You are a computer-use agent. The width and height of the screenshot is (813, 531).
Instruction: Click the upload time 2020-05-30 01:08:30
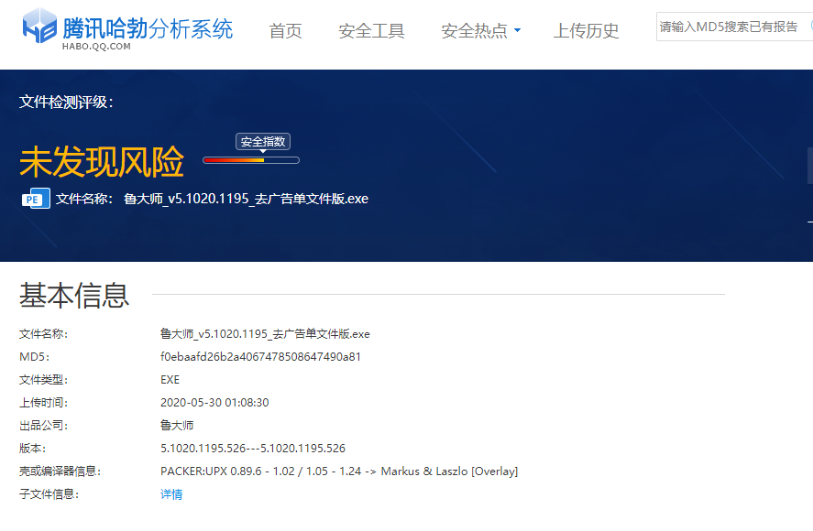pos(214,403)
